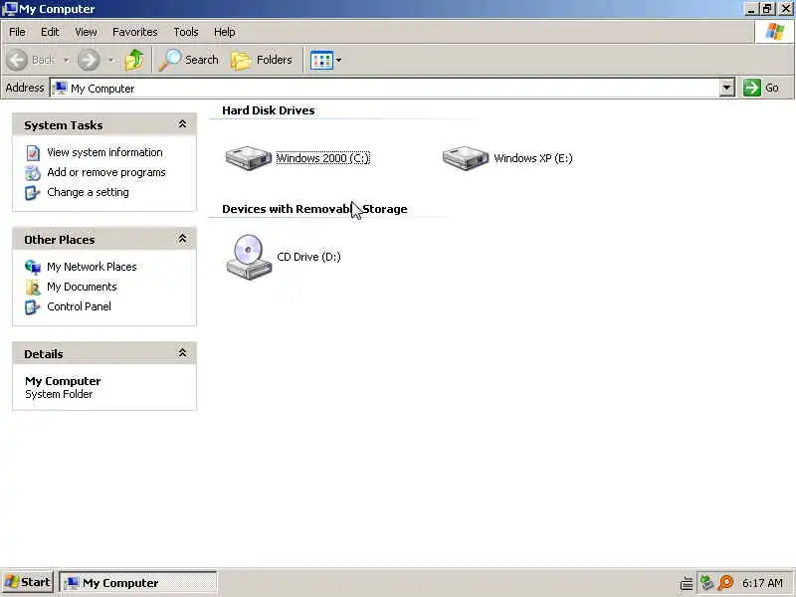Click the Views icon in toolbar
This screenshot has height=597, width=796.
[321, 60]
